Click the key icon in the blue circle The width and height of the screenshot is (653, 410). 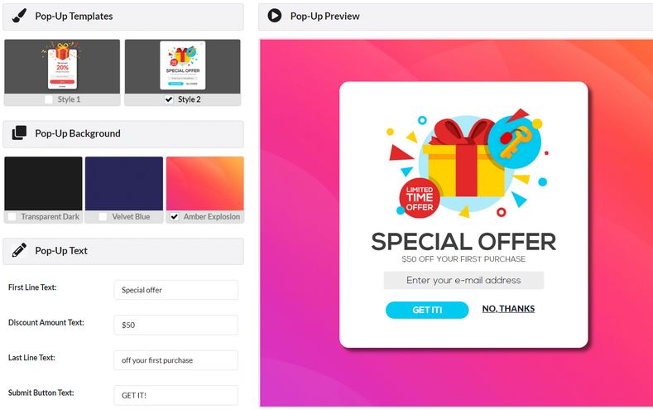coord(514,142)
